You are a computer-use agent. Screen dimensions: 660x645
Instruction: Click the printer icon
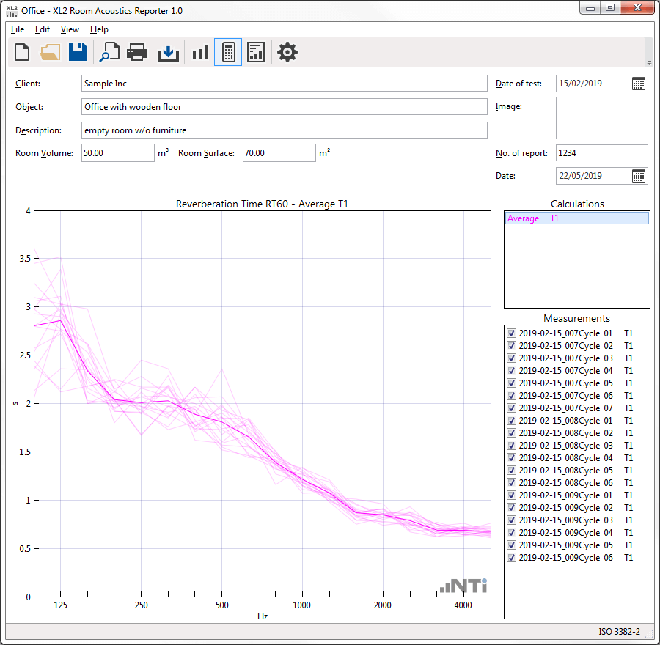(x=138, y=53)
